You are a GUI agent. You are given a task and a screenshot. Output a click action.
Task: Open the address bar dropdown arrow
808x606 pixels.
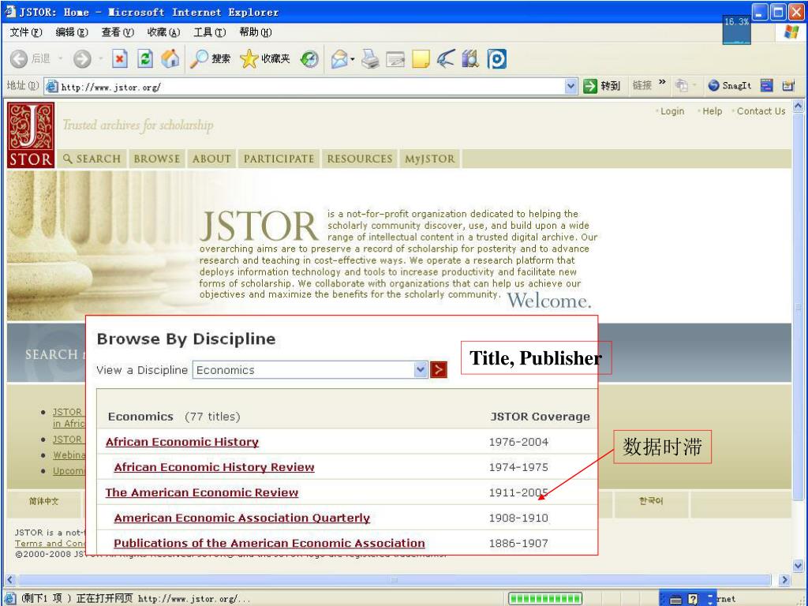[570, 86]
